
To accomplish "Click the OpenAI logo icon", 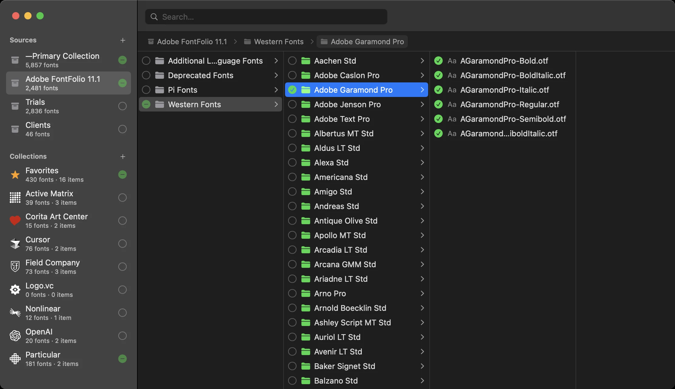I will (15, 336).
